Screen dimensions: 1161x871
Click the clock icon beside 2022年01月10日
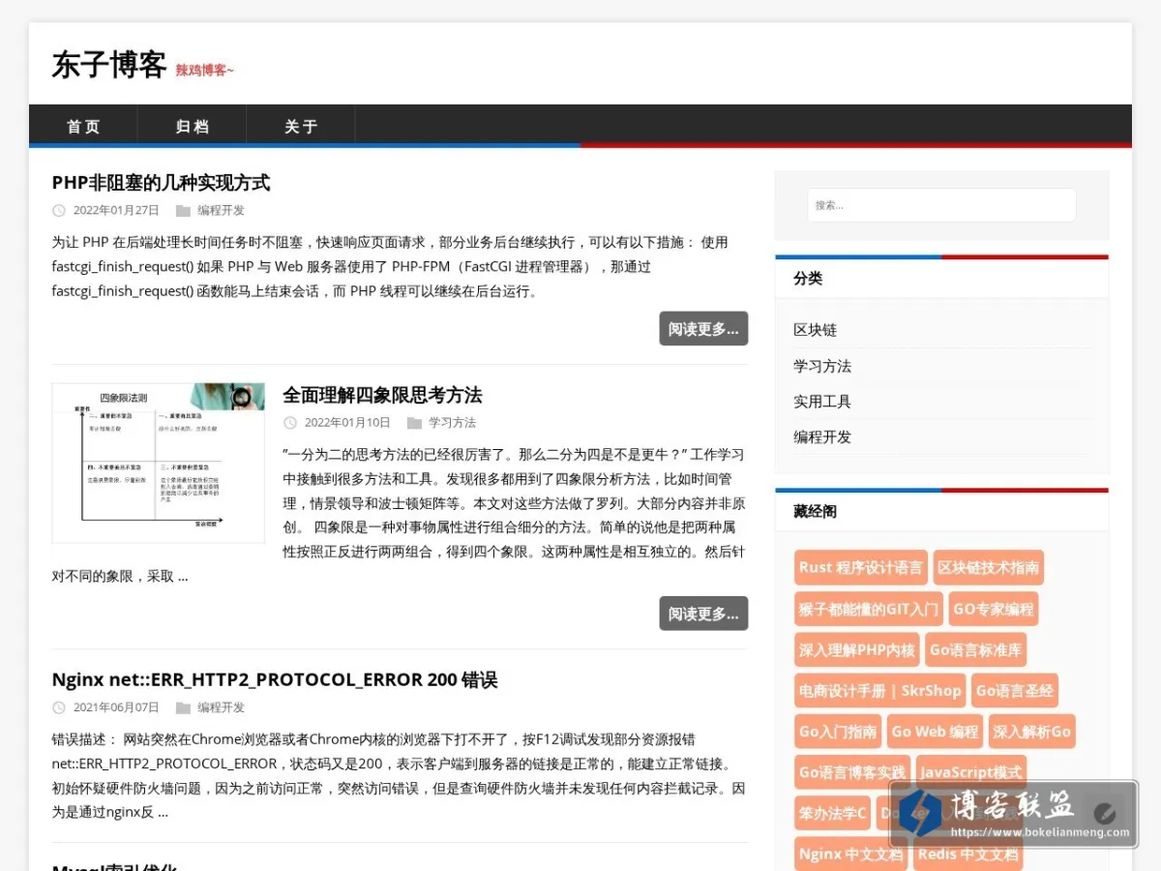[x=289, y=423]
